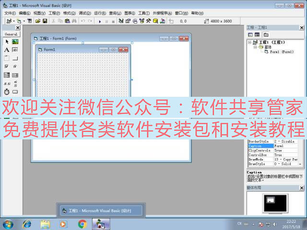Click the Save Project floppy icon
This screenshot has width=307, height=230.
point(45,21)
